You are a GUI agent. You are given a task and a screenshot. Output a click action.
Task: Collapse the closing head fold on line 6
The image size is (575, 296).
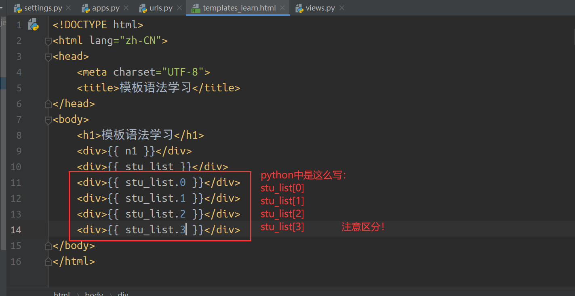[x=48, y=104]
